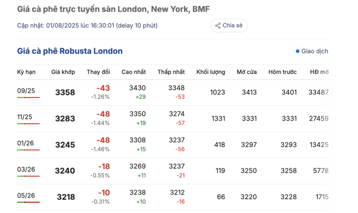
Task: Select the 11/25 contract term
Action: coord(25,117)
